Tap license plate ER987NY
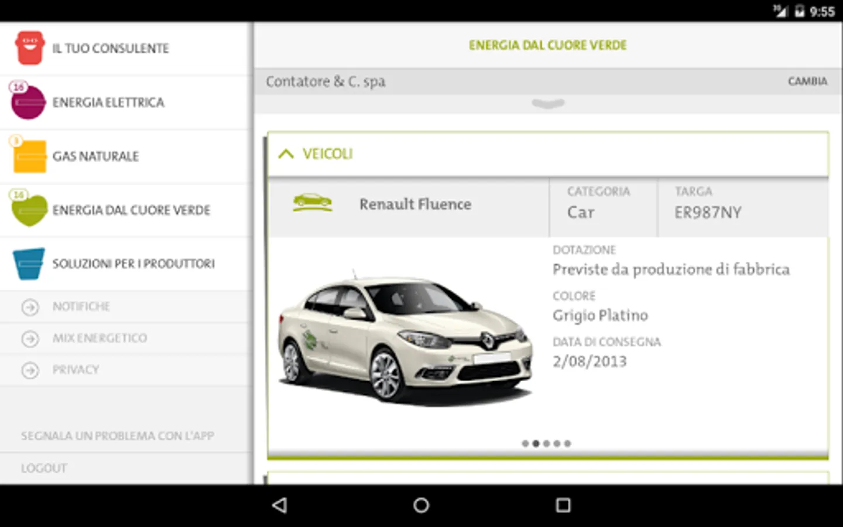Image resolution: width=843 pixels, height=527 pixels. click(708, 213)
